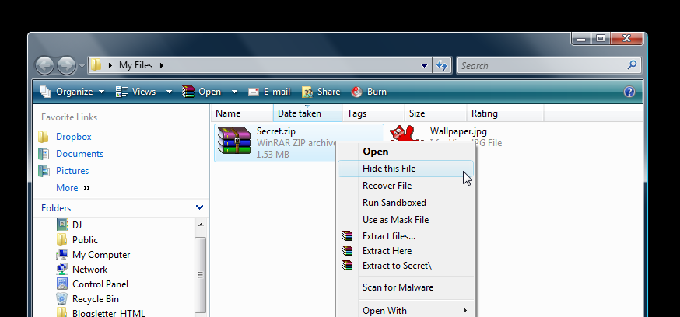Click the Pictures icon in Favorite Links
The image size is (680, 317).
click(44, 171)
